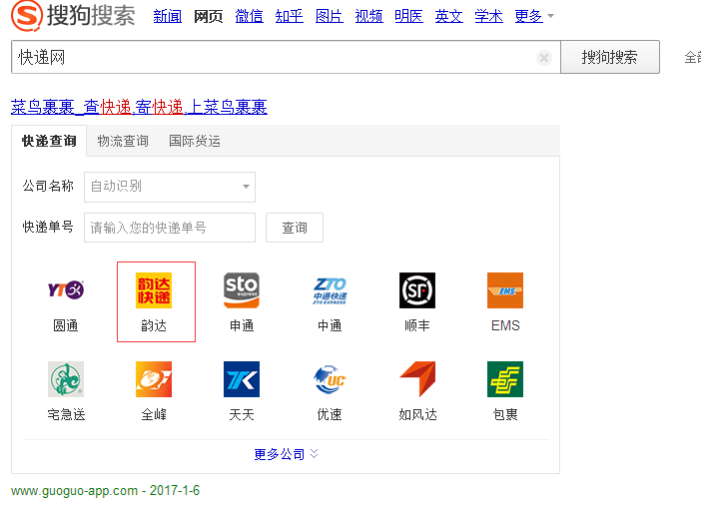
Task: Choose the ZTO 中通快递 icon
Action: click(x=330, y=290)
